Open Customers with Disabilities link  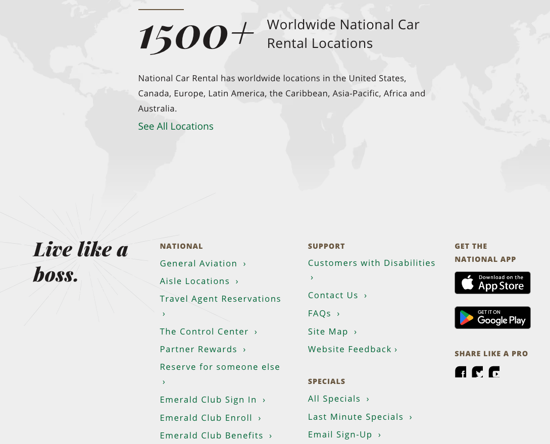tap(371, 270)
